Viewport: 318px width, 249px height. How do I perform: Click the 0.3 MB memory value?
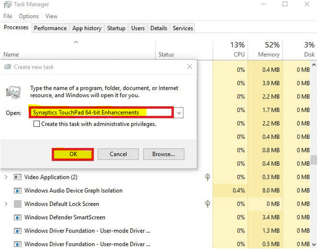tap(271, 177)
